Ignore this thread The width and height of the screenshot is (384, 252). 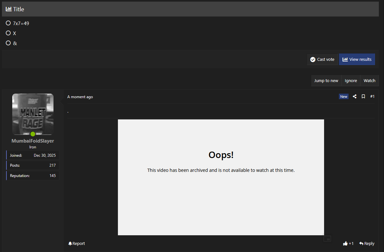(x=350, y=81)
